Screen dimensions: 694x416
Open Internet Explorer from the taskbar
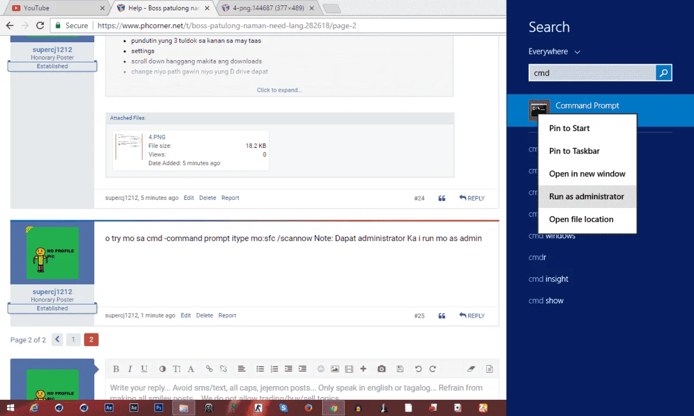pos(34,408)
